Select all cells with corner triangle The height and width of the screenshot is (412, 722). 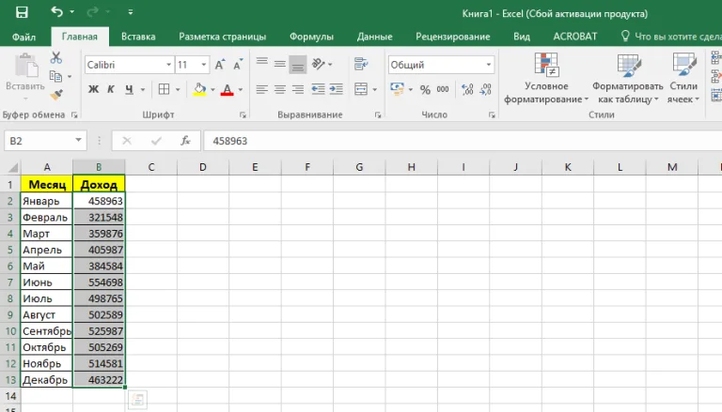(13, 167)
